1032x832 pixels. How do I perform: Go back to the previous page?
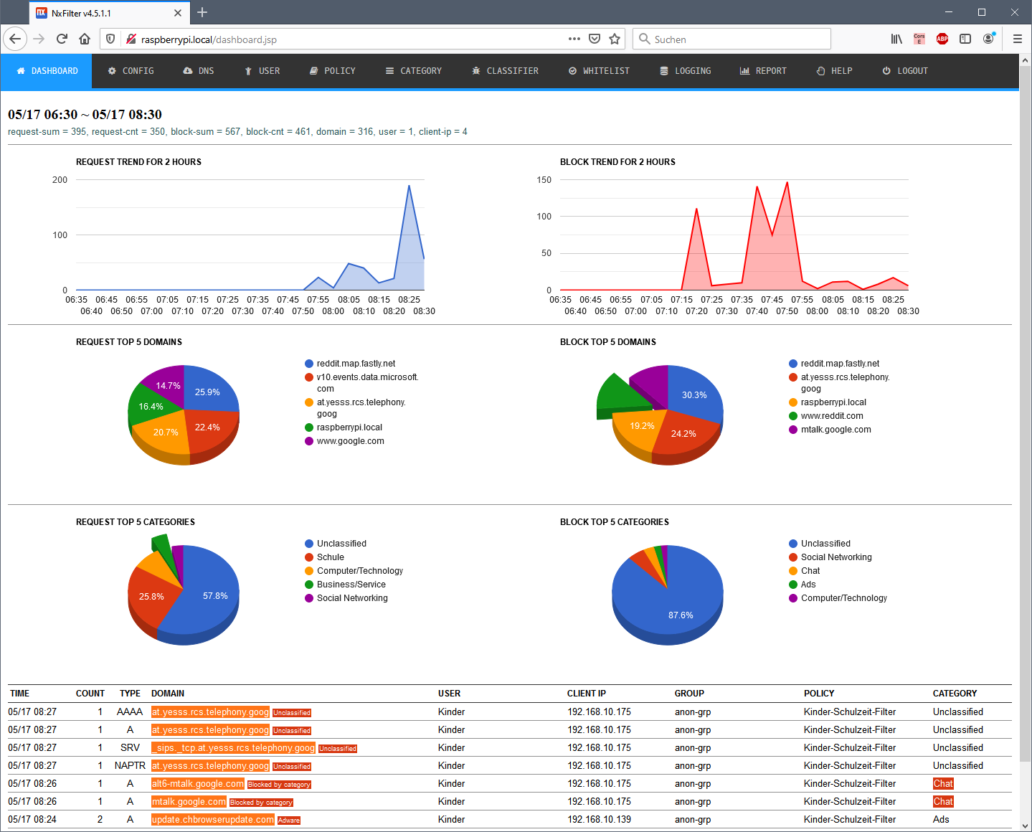pos(15,39)
